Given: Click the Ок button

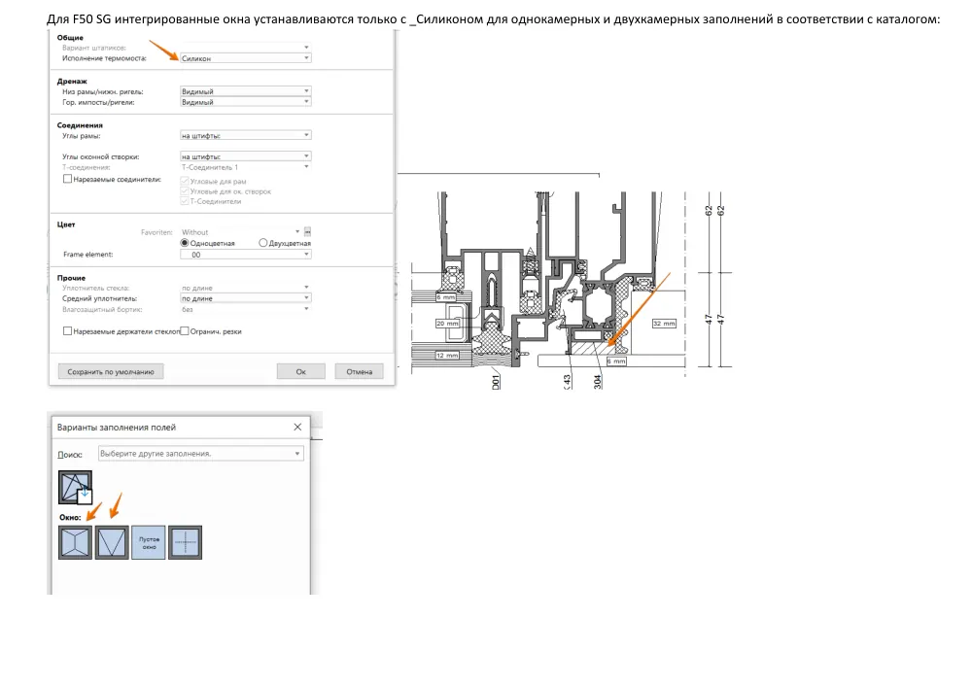Looking at the screenshot, I should [300, 371].
